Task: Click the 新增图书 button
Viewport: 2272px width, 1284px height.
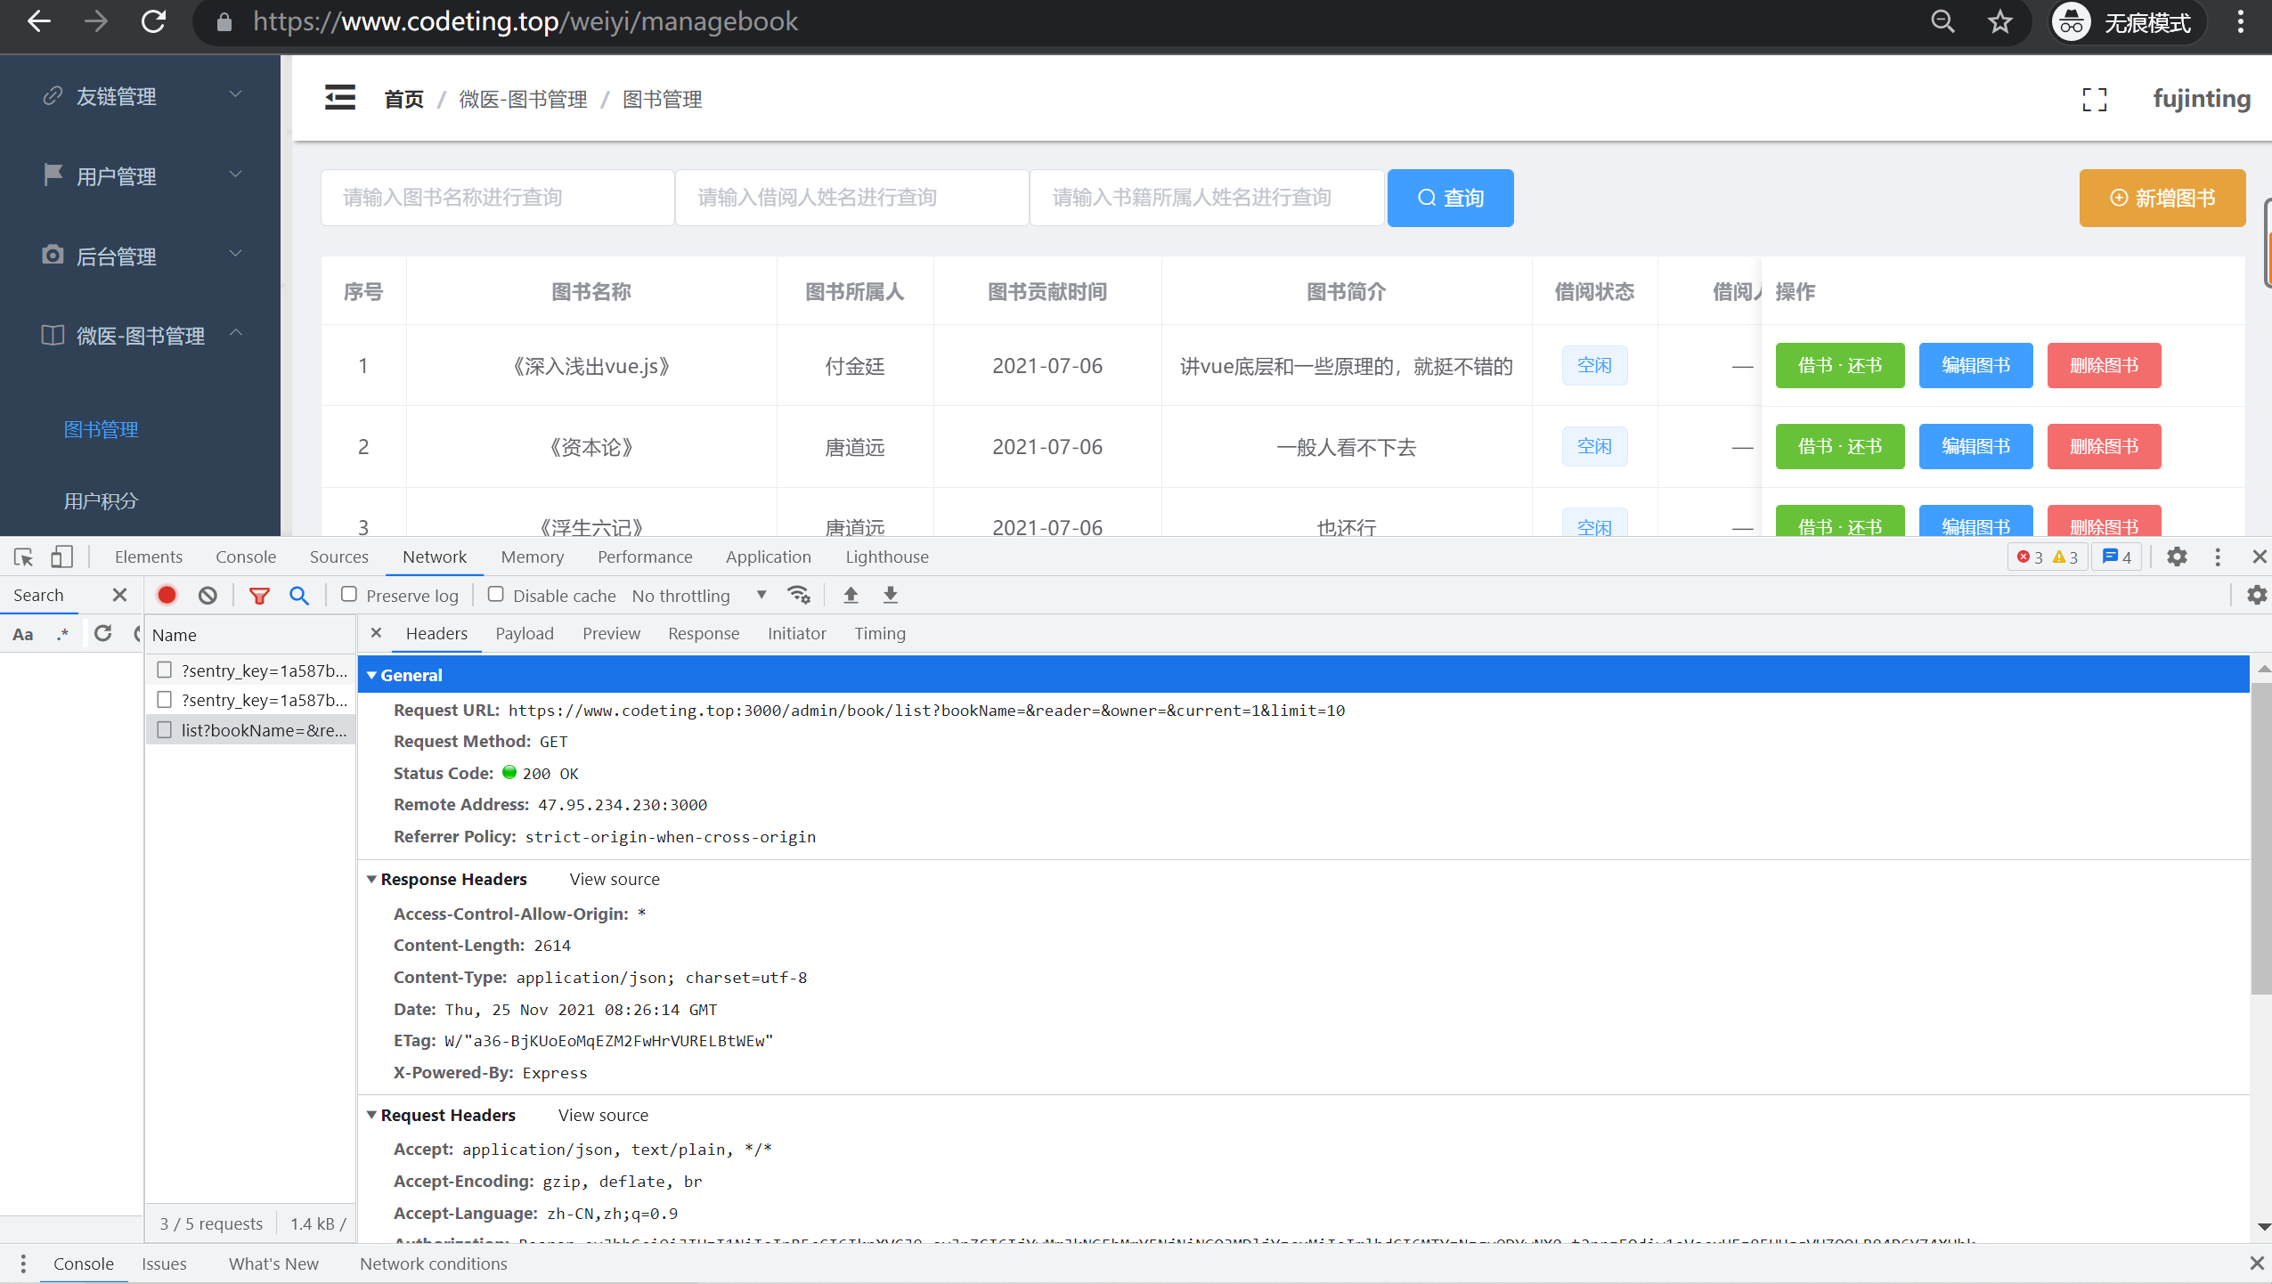Action: click(2162, 198)
